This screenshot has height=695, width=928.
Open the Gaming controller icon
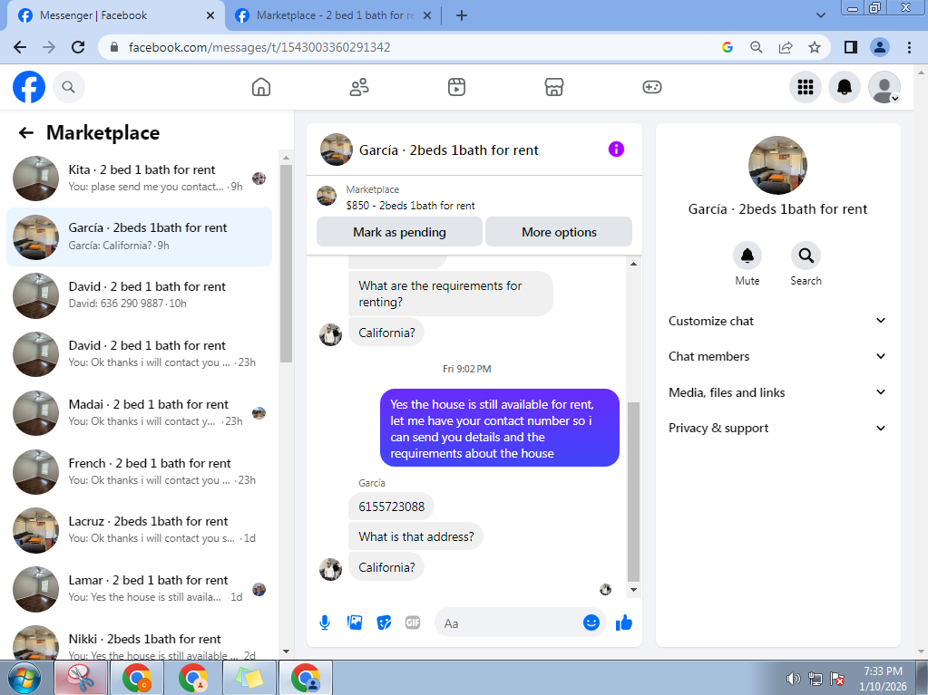(651, 87)
